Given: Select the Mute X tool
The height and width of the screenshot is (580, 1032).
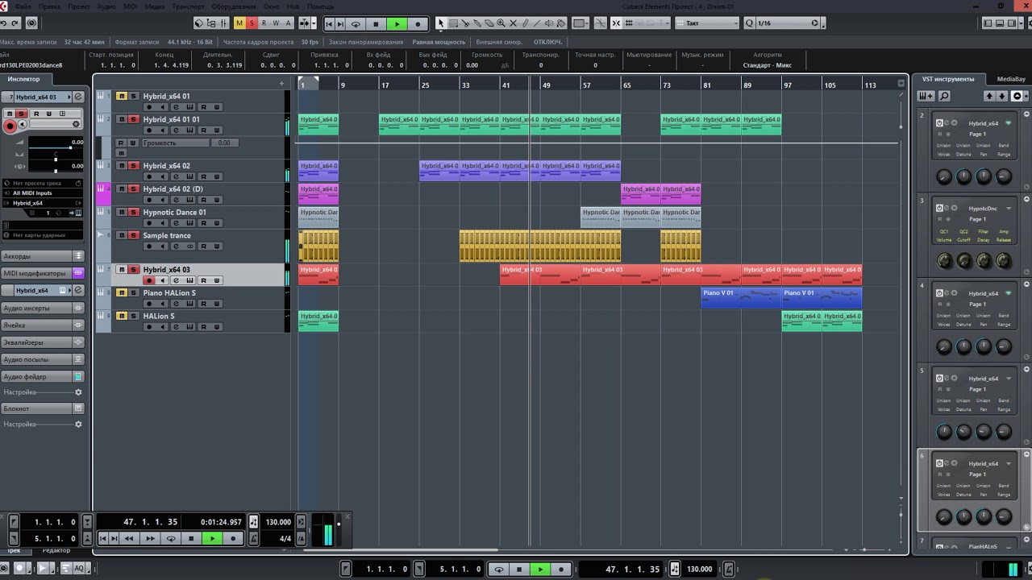Looking at the screenshot, I should coord(513,23).
